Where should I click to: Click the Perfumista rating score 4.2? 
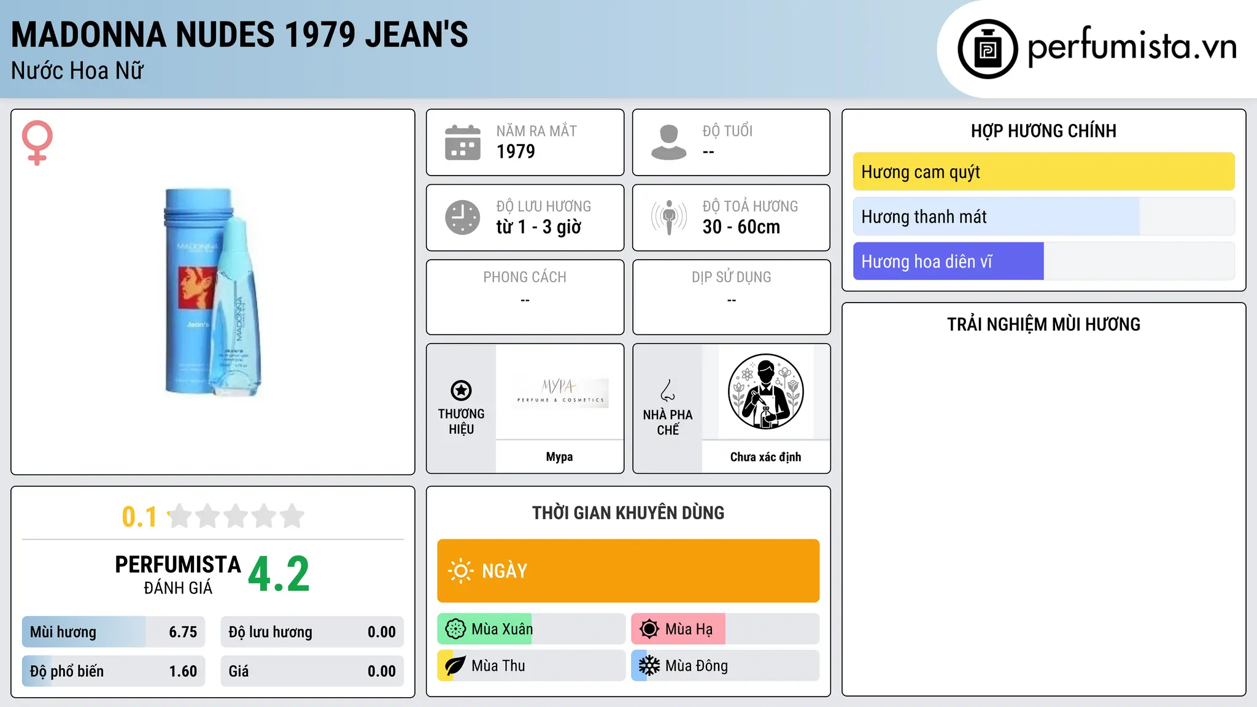[279, 574]
